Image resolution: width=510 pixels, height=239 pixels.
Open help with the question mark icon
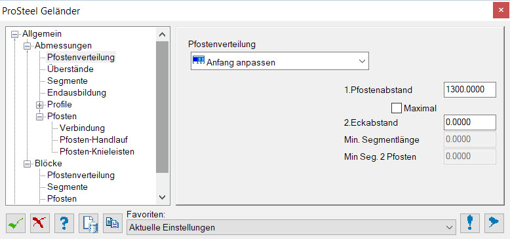point(64,223)
